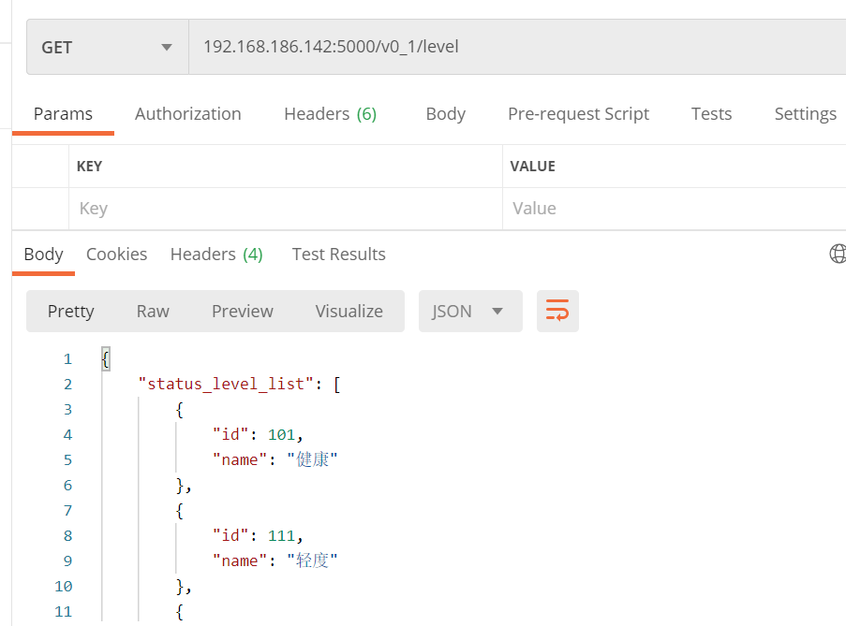Image resolution: width=846 pixels, height=626 pixels.
Task: Open the request Settings tab
Action: [x=805, y=114]
